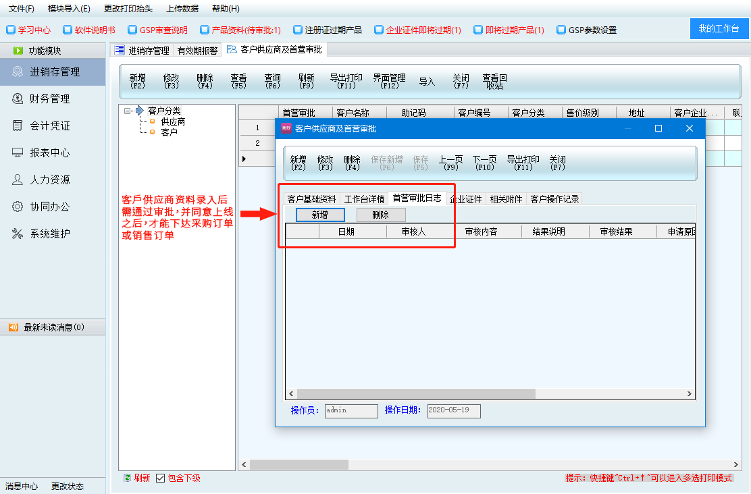Open 更改打印抬头 menu

pos(128,9)
